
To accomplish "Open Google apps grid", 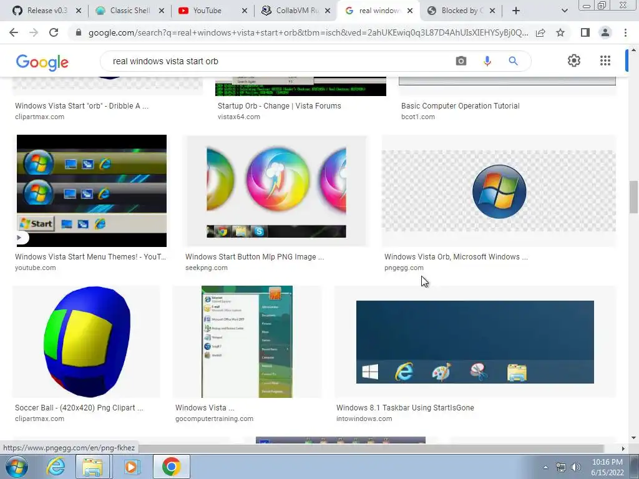I will point(605,60).
